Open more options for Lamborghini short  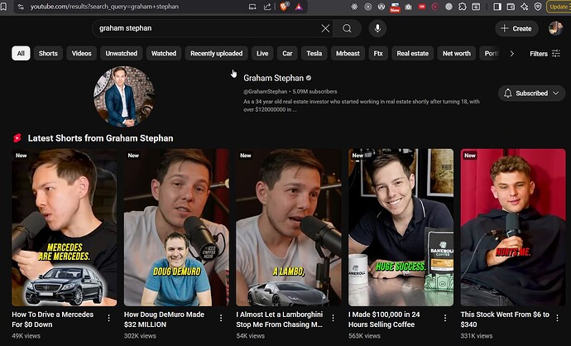(333, 318)
